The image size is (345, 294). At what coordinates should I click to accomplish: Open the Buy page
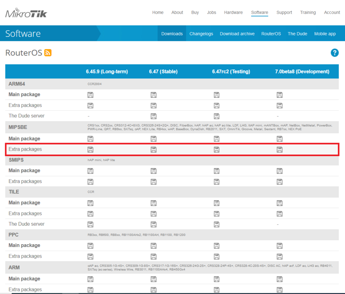(195, 12)
